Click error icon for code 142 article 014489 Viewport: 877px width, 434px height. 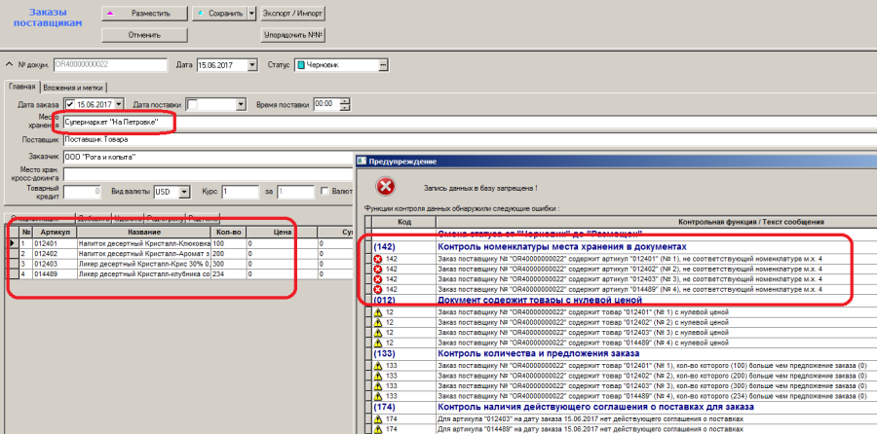[x=377, y=289]
